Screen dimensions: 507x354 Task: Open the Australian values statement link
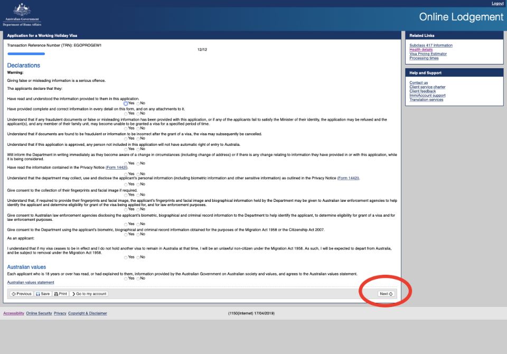pos(31,283)
